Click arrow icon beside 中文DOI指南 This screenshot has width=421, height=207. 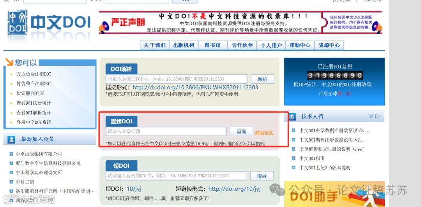click(x=294, y=158)
